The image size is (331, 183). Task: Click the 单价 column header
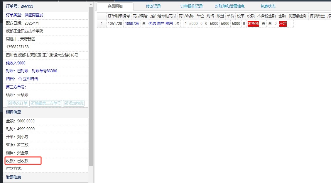pos(231,16)
